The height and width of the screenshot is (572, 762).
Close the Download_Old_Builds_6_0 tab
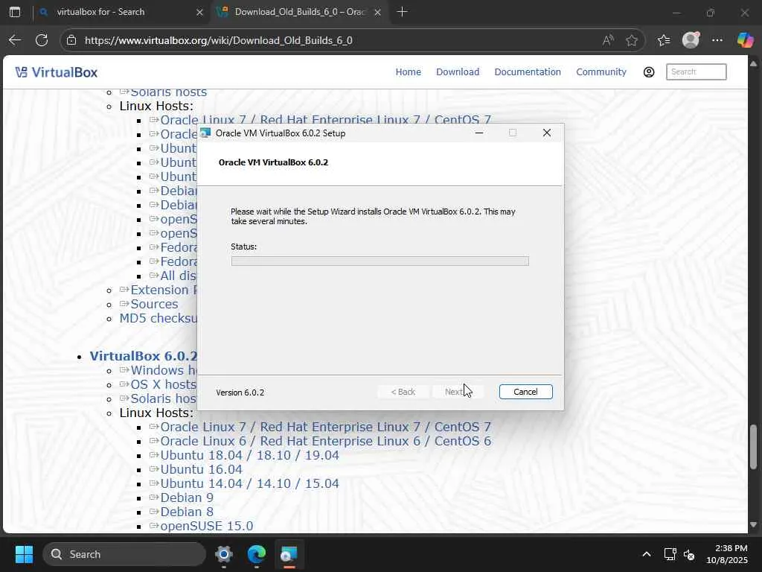(x=377, y=12)
